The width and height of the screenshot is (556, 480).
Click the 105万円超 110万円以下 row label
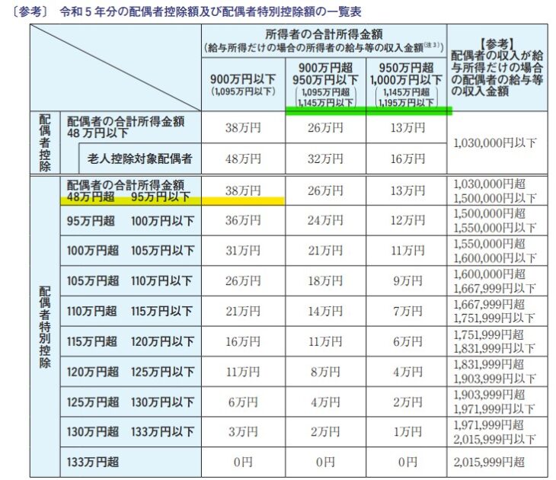point(130,281)
